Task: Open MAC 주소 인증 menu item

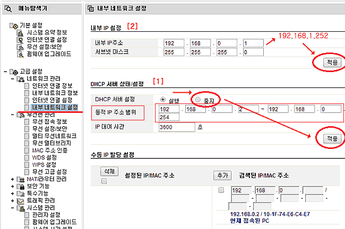Action: (x=50, y=151)
